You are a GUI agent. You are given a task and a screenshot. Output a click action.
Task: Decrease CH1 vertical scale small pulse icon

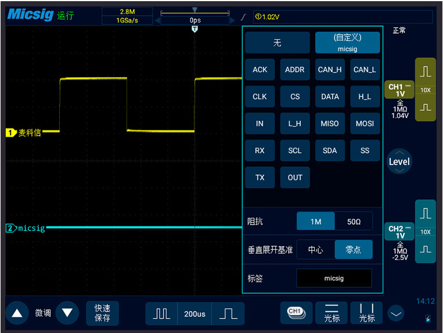(x=425, y=108)
